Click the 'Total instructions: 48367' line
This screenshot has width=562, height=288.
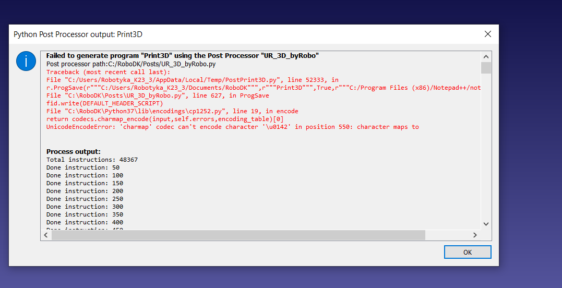click(92, 160)
